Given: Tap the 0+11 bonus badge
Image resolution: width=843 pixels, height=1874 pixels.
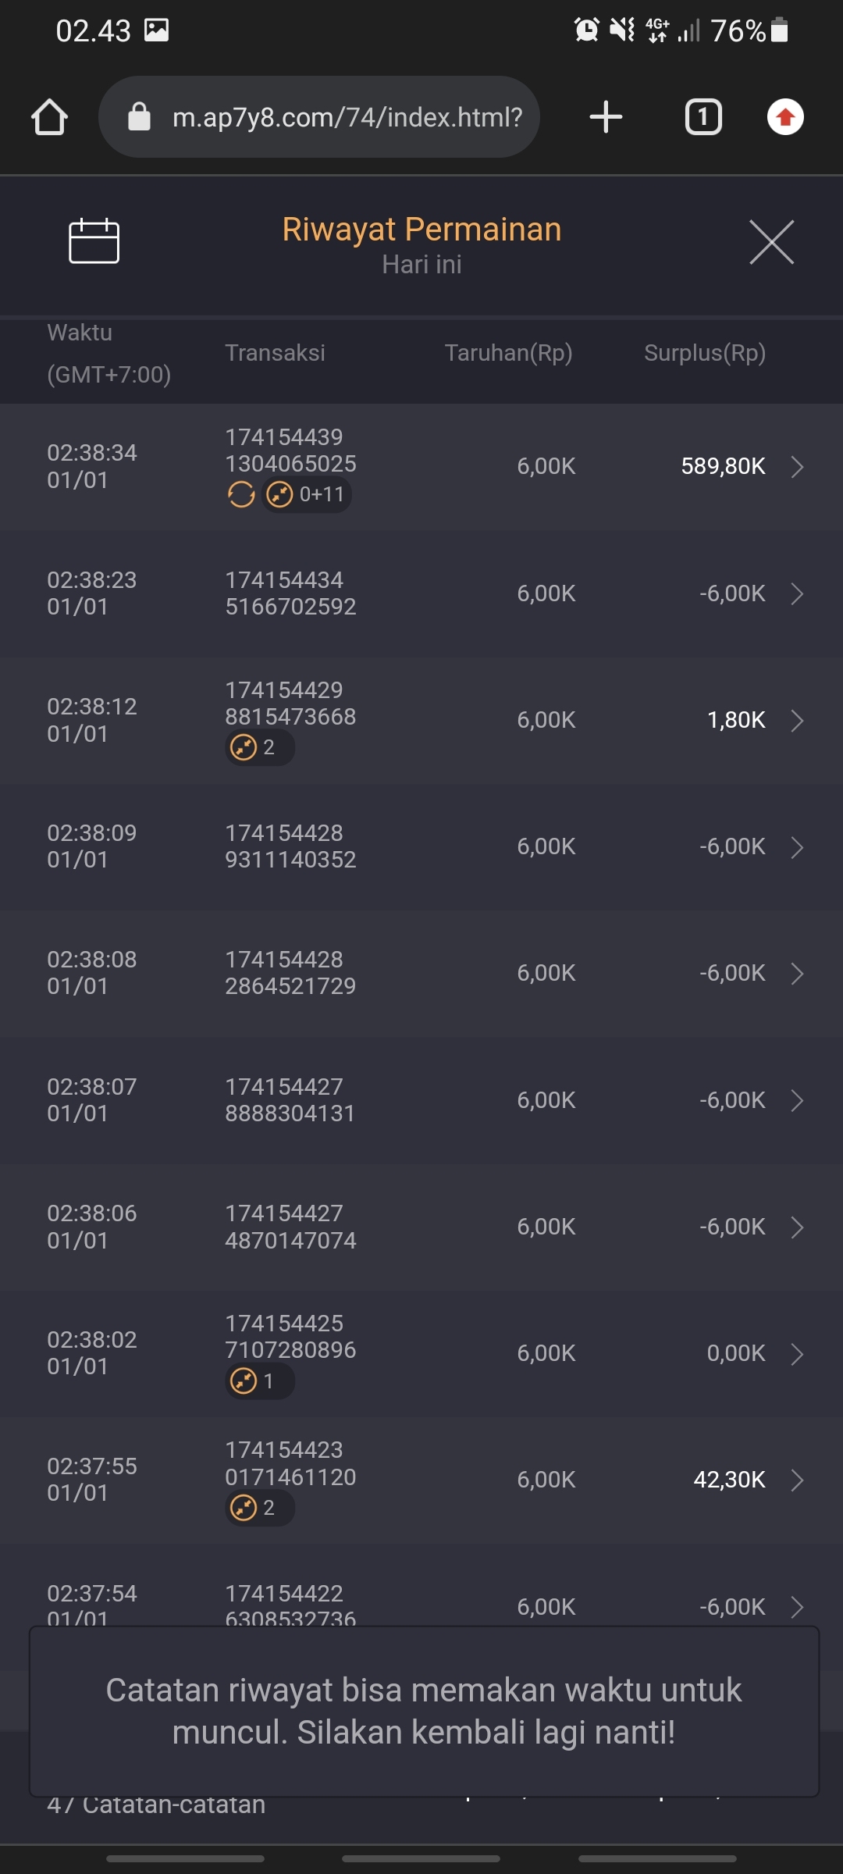Looking at the screenshot, I should pos(308,494).
